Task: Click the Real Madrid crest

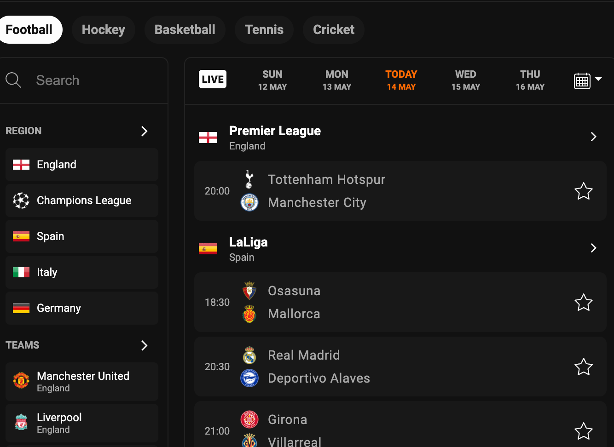Action: coord(249,355)
